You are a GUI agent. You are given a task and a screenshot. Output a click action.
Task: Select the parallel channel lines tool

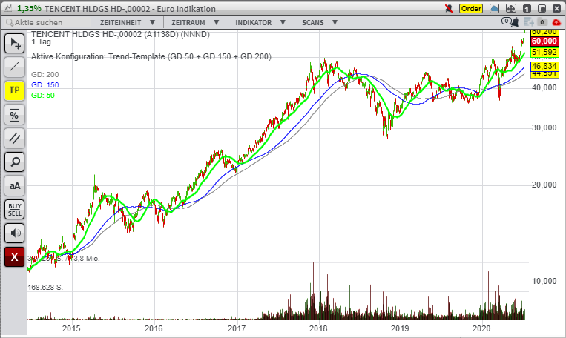14,138
